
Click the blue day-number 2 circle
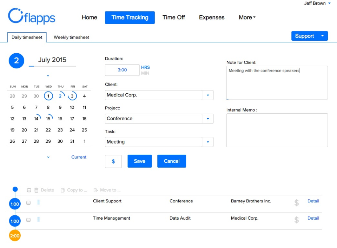click(x=16, y=61)
